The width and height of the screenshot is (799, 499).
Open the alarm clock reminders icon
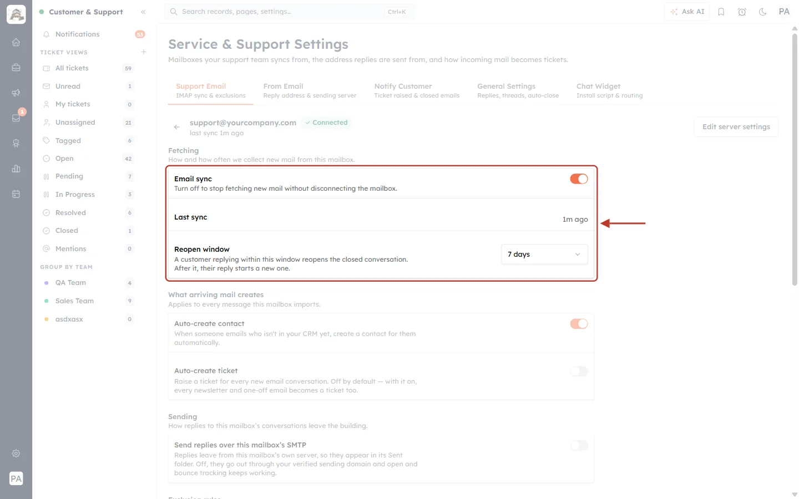point(742,12)
